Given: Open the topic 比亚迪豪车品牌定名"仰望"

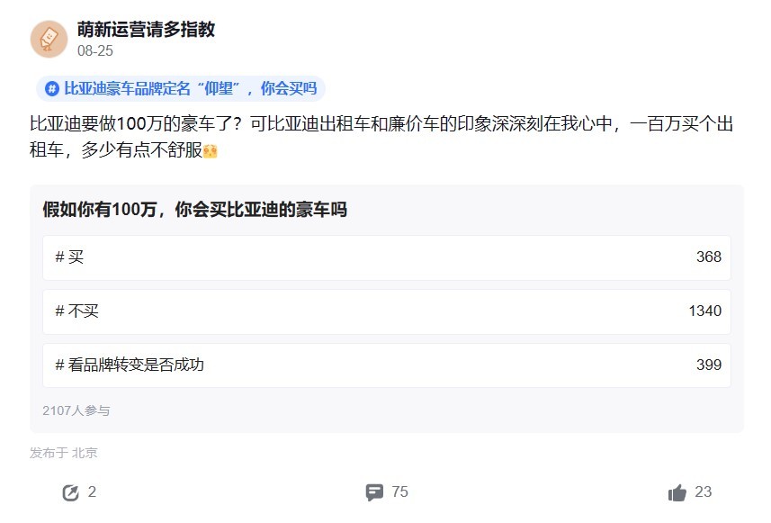Looking at the screenshot, I should click(190, 89).
